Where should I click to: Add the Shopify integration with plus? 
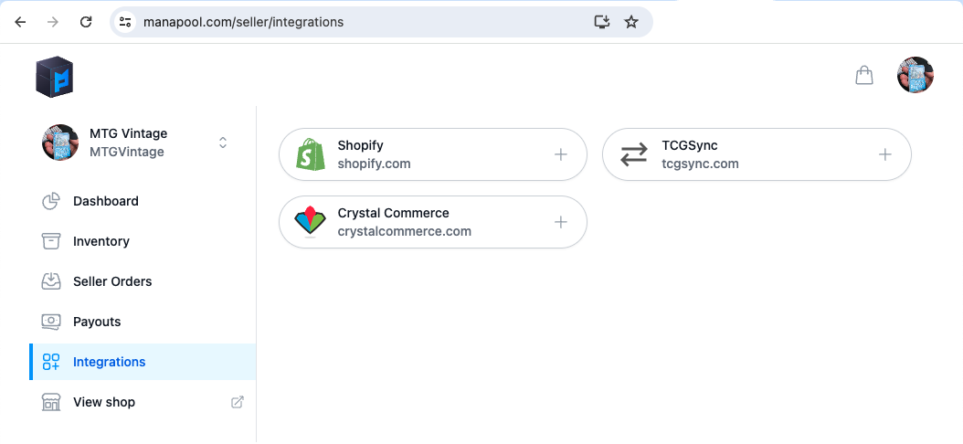click(561, 154)
